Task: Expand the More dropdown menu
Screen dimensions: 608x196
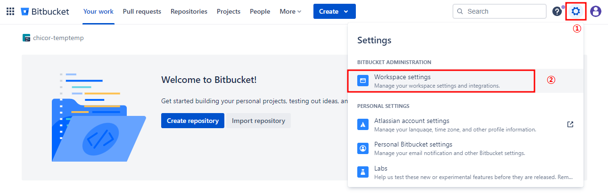Action: tap(290, 11)
